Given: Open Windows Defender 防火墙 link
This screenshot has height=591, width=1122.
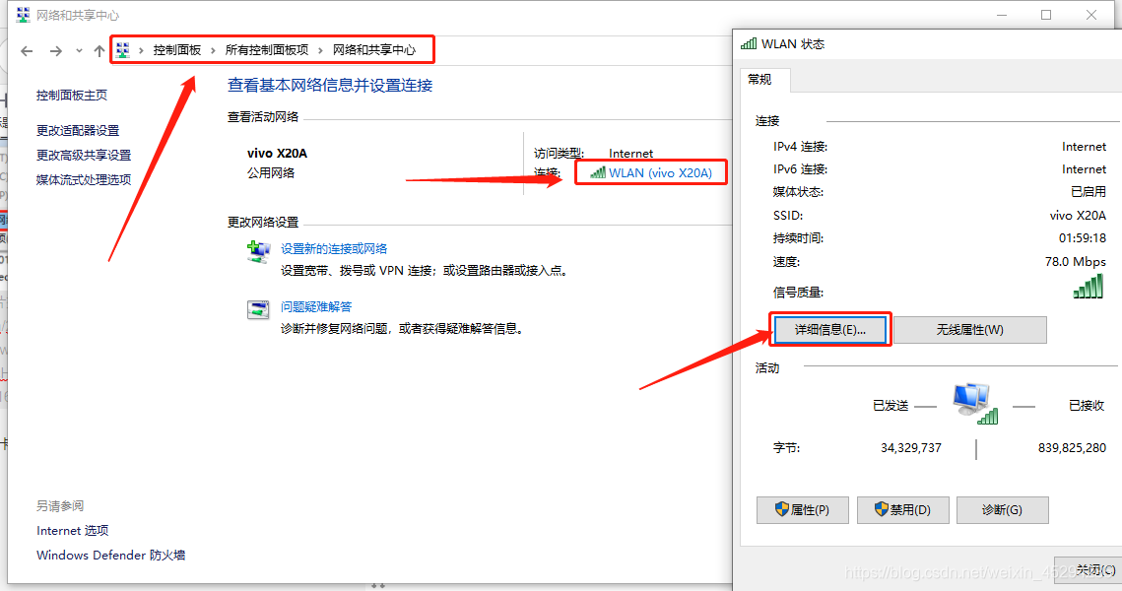Looking at the screenshot, I should coord(111,555).
